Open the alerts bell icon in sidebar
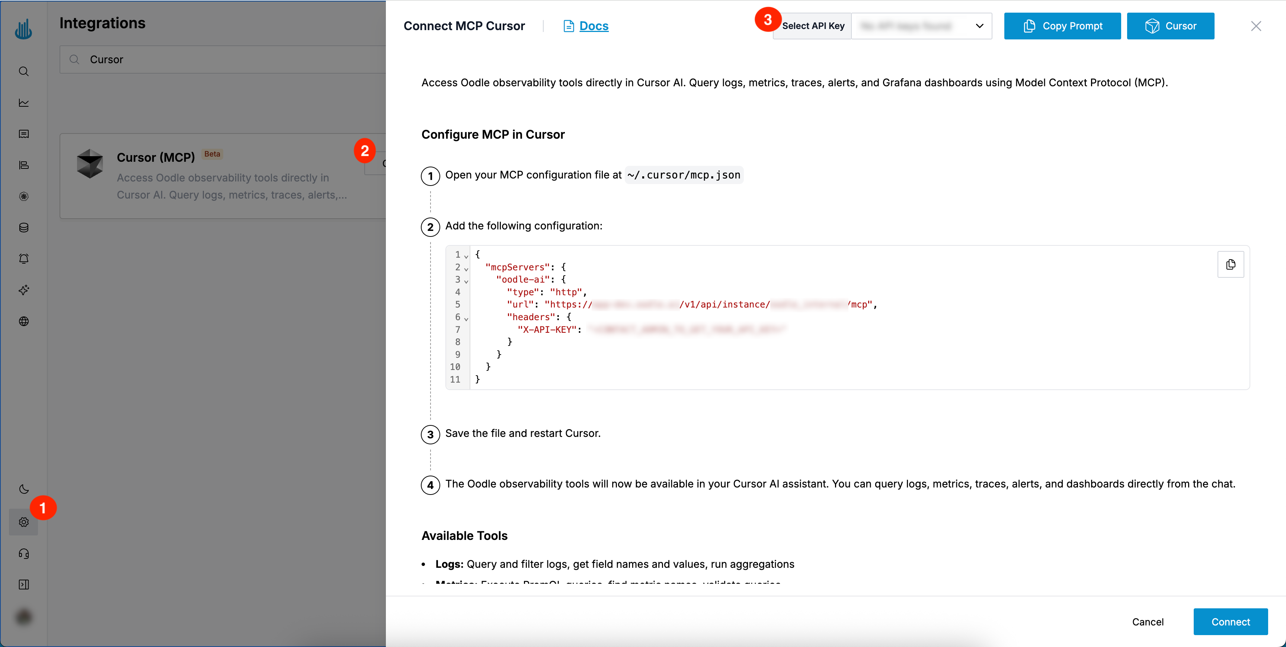Viewport: 1286px width, 647px height. [x=23, y=258]
